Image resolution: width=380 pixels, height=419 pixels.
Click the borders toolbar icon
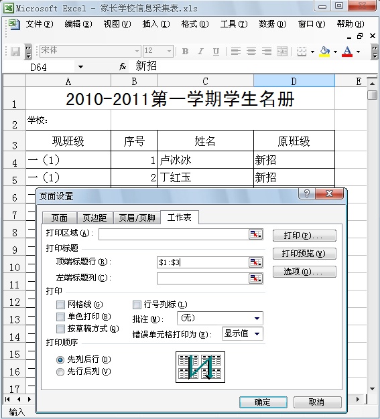pos(302,51)
